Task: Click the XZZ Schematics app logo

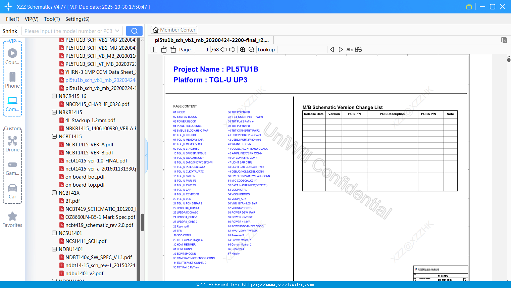Action: [x=8, y=7]
